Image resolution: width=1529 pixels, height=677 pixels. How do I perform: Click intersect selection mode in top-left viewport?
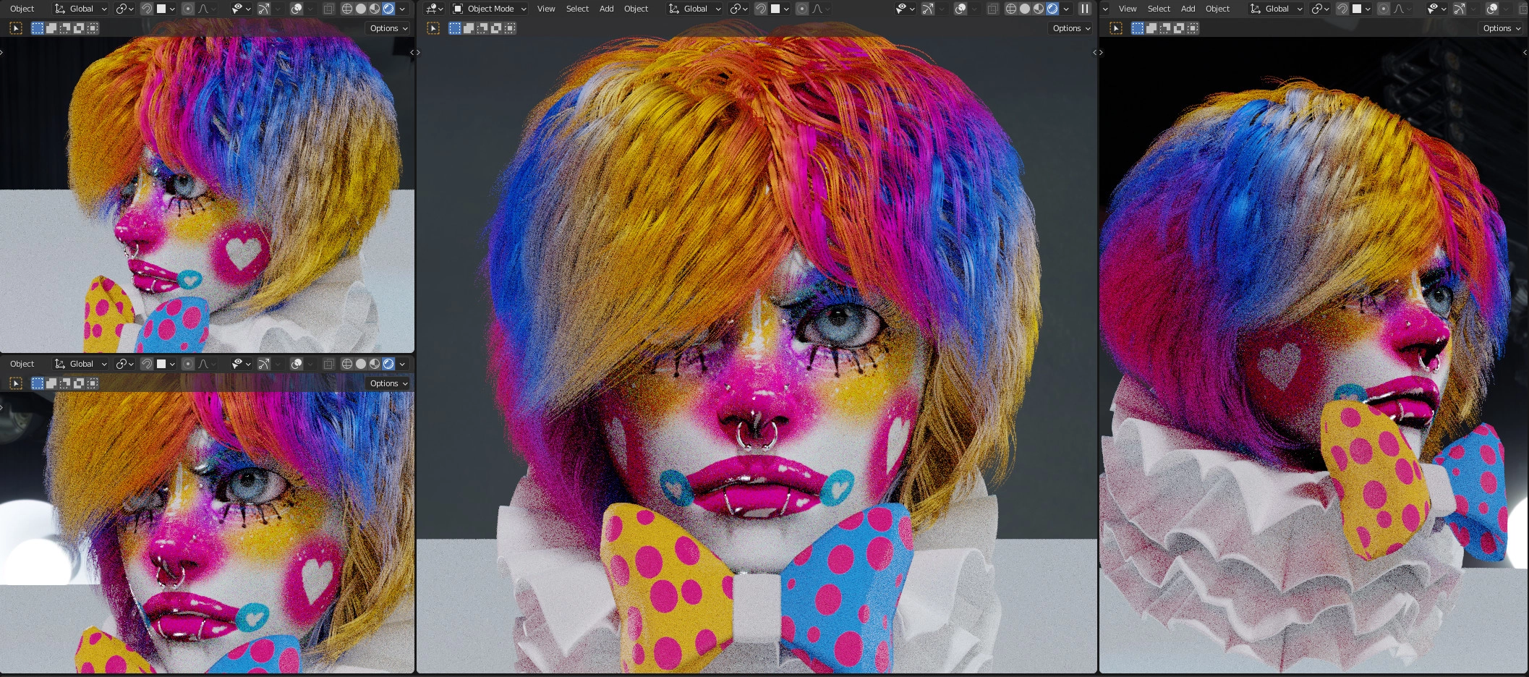[x=93, y=28]
